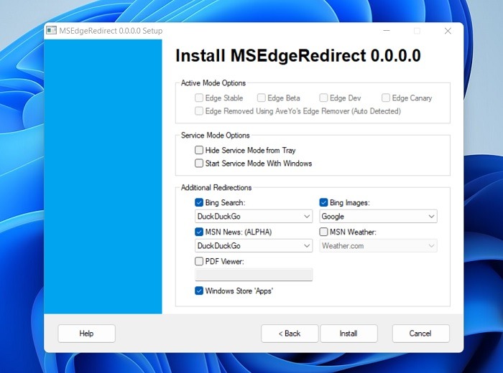Click the Service Mode Options group label
The width and height of the screenshot is (503, 373).
pyautogui.click(x=216, y=136)
